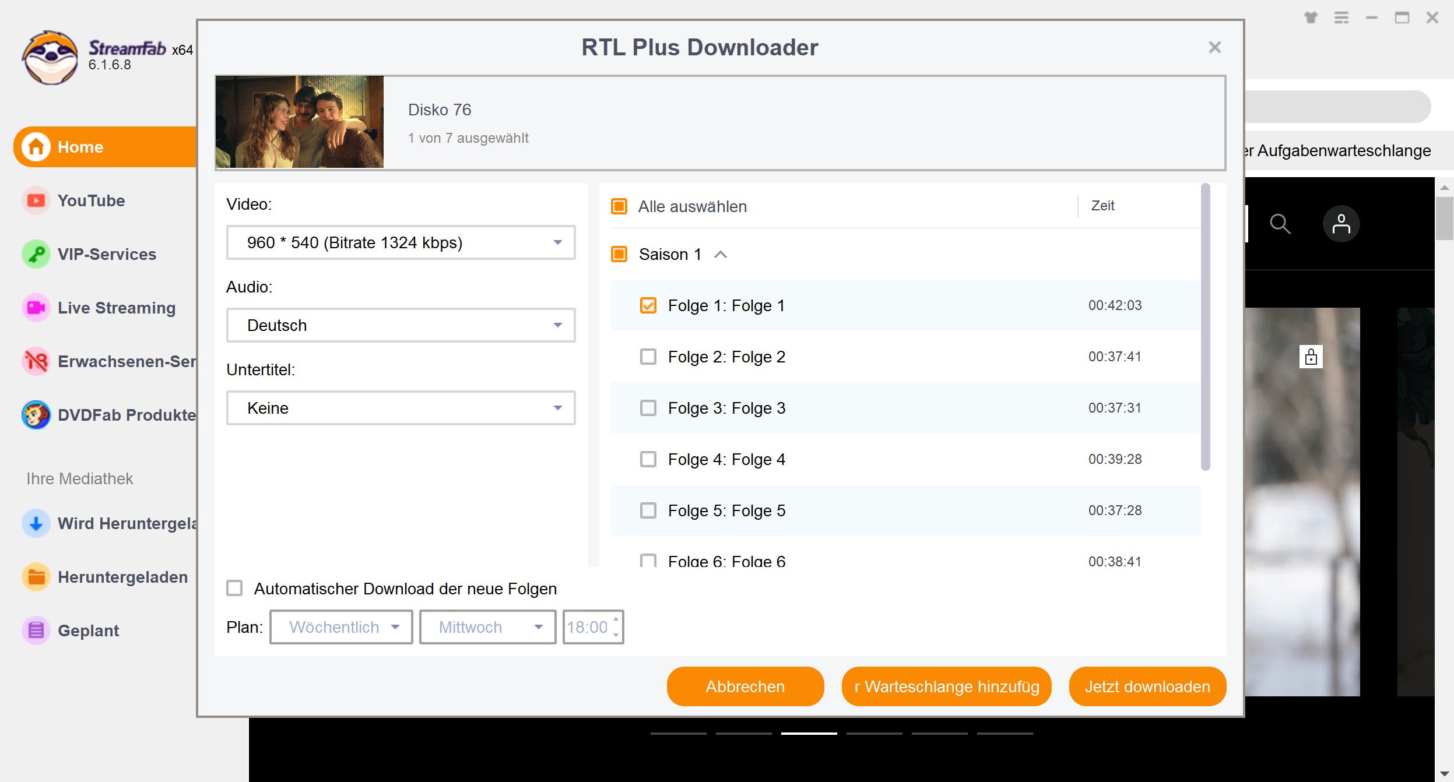Open VIP-Services in the sidebar

[x=107, y=254]
